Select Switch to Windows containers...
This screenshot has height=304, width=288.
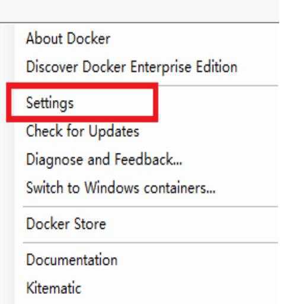[x=121, y=188]
